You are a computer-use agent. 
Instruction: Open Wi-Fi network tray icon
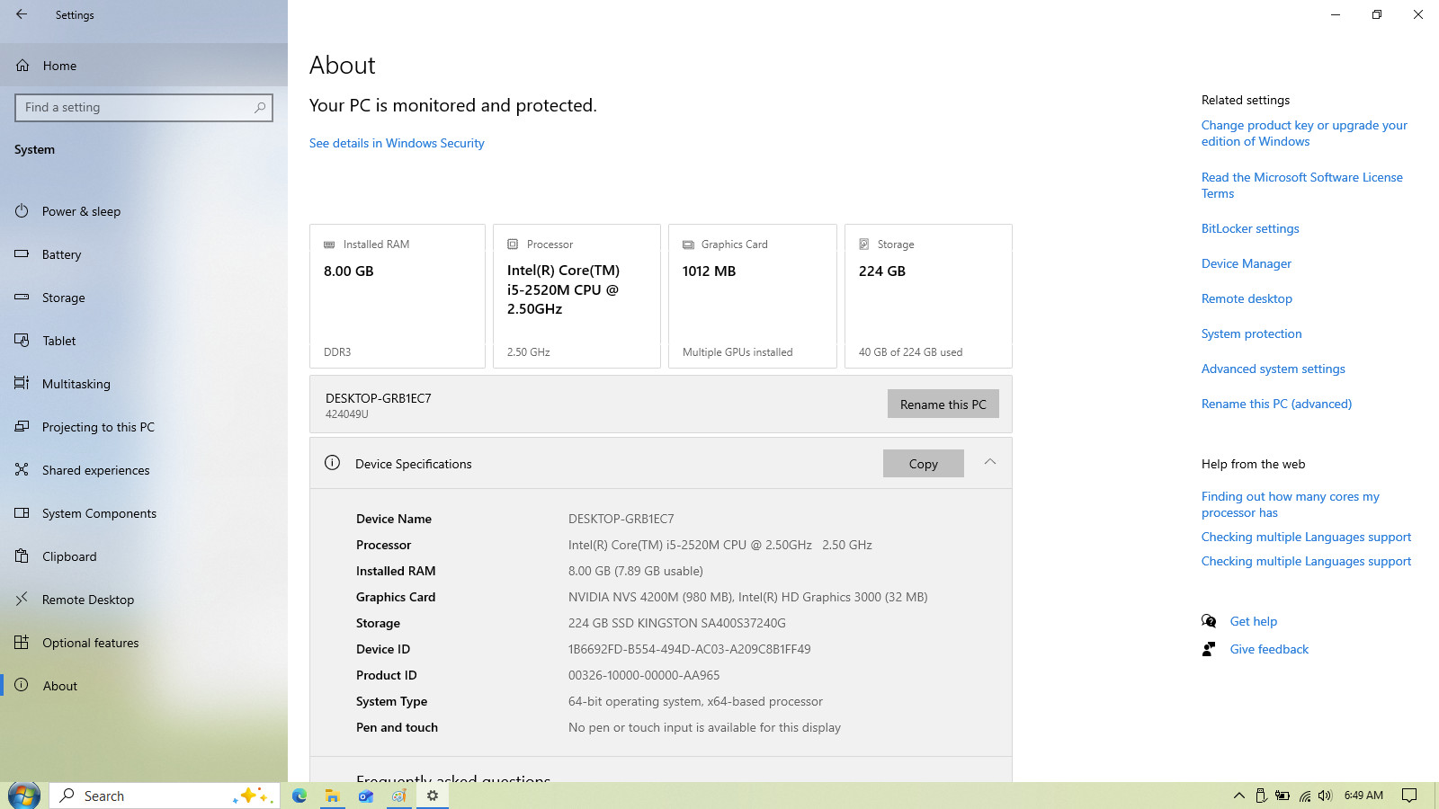(x=1304, y=796)
